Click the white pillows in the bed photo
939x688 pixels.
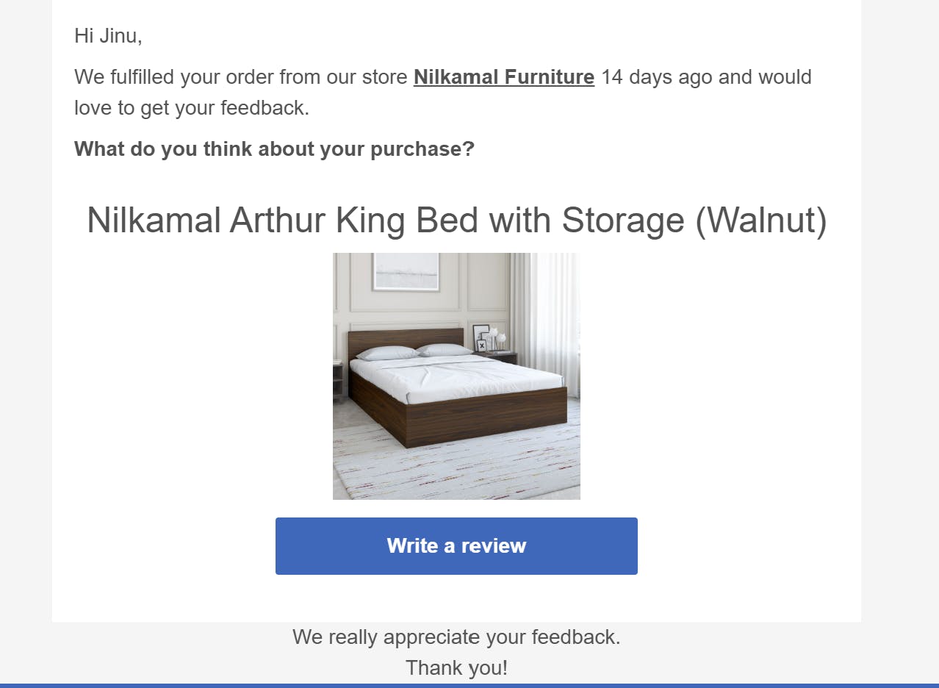(414, 352)
